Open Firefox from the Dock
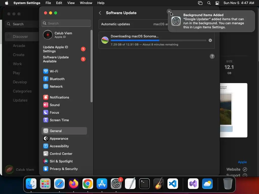This screenshot has height=194, width=259. (x=74, y=184)
